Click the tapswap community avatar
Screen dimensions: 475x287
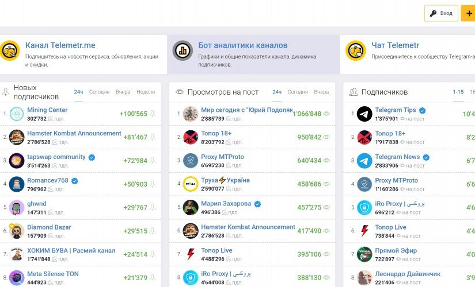(17, 161)
